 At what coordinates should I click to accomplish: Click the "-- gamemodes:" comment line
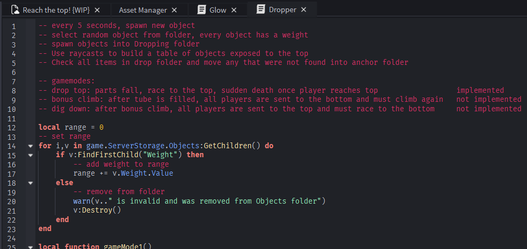coord(67,81)
